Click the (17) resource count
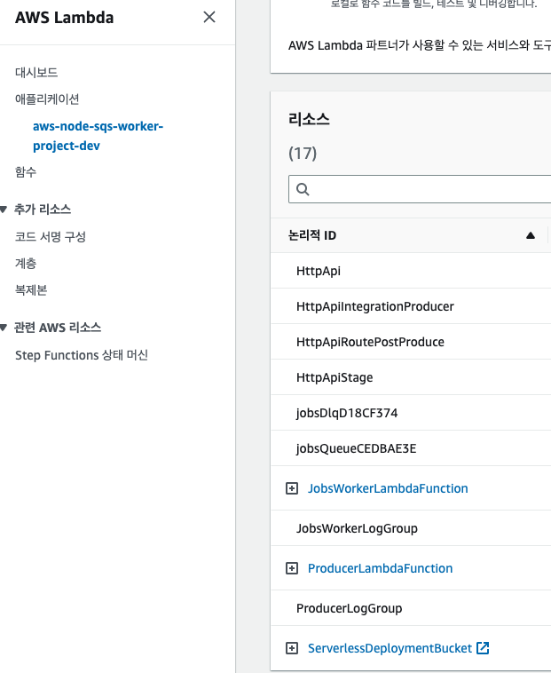The width and height of the screenshot is (551, 673). click(x=303, y=154)
